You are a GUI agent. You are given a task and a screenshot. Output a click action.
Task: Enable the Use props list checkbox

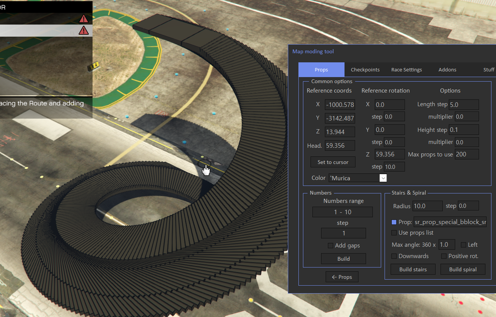click(x=394, y=233)
